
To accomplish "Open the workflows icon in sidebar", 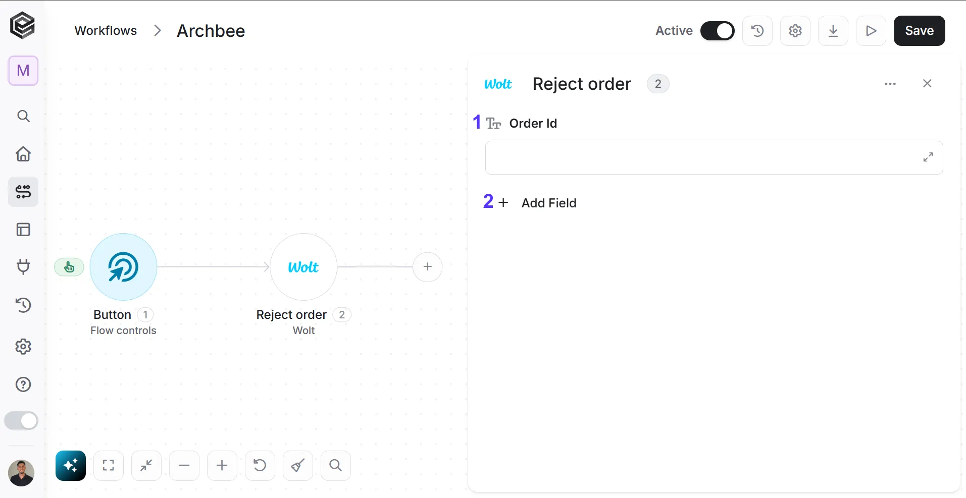I will pyautogui.click(x=23, y=192).
